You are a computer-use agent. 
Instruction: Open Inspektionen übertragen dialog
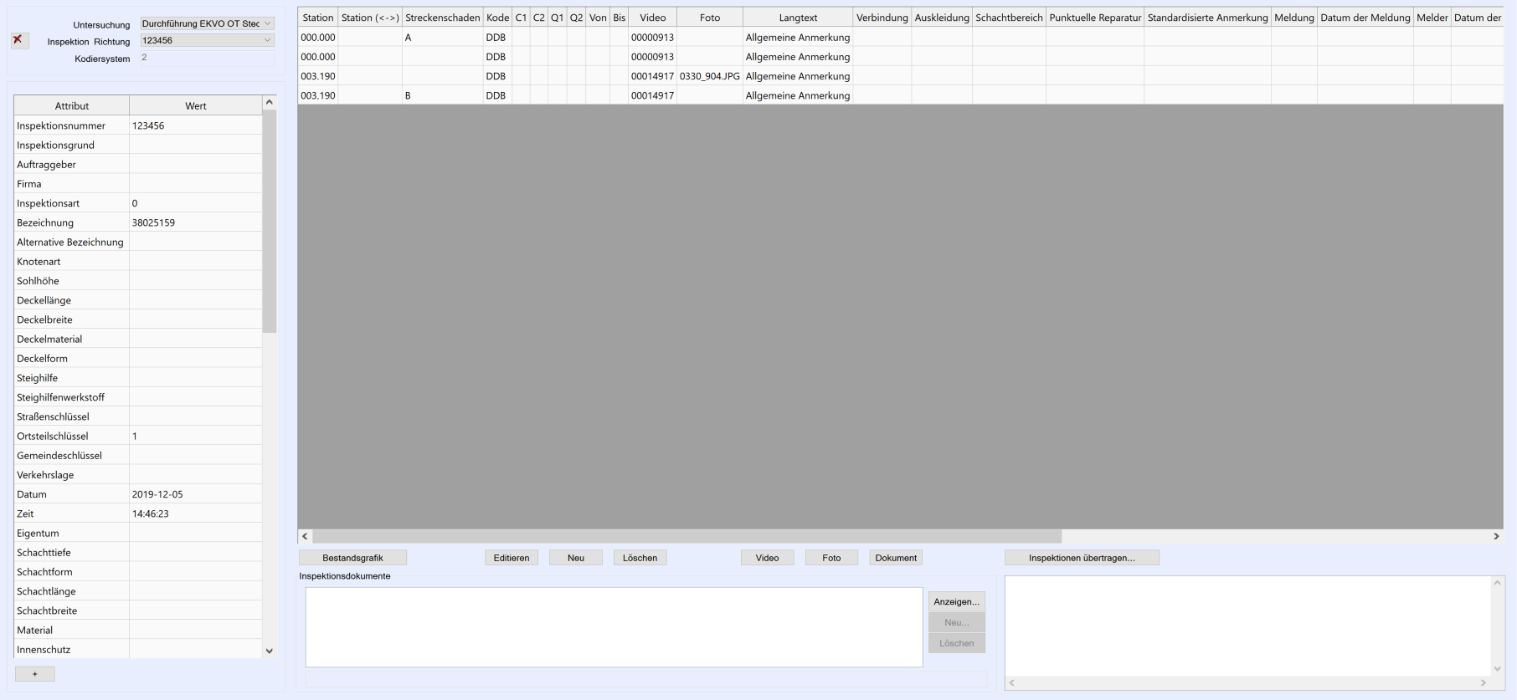coord(1082,558)
